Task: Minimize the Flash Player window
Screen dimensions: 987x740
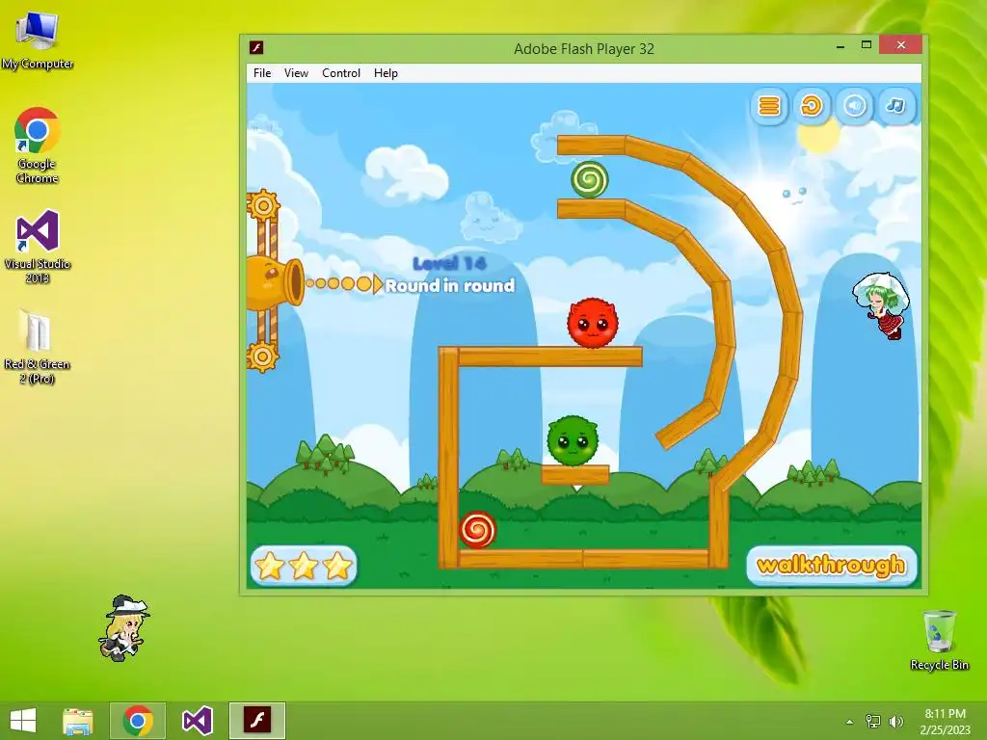Action: click(840, 46)
